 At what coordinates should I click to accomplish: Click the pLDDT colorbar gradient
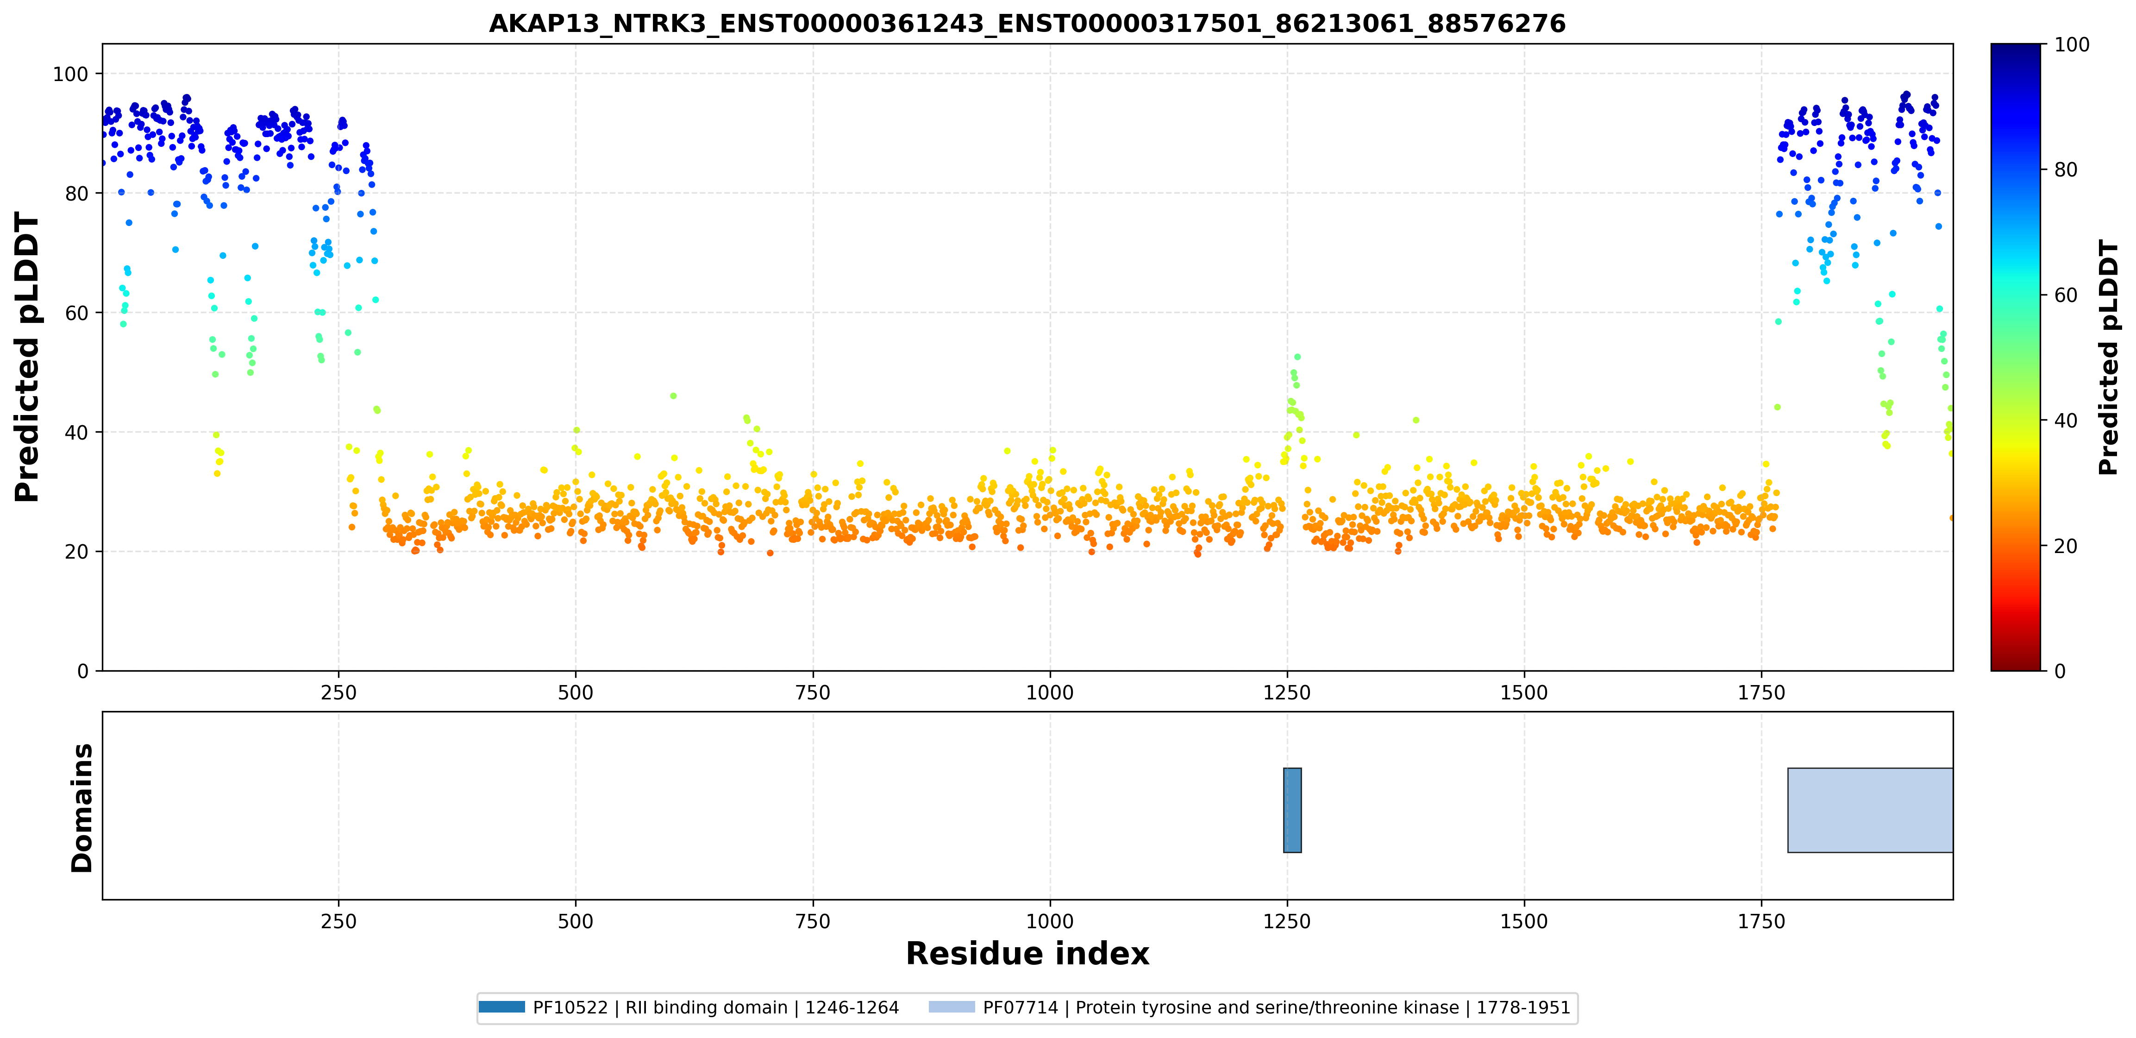(2015, 358)
